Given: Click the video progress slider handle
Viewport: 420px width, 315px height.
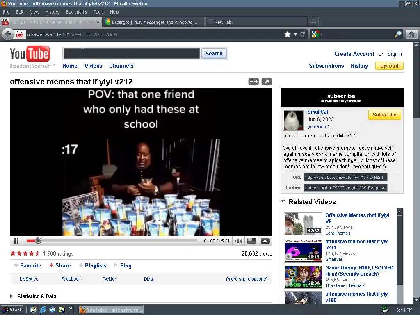Looking at the screenshot, I should 38,241.
